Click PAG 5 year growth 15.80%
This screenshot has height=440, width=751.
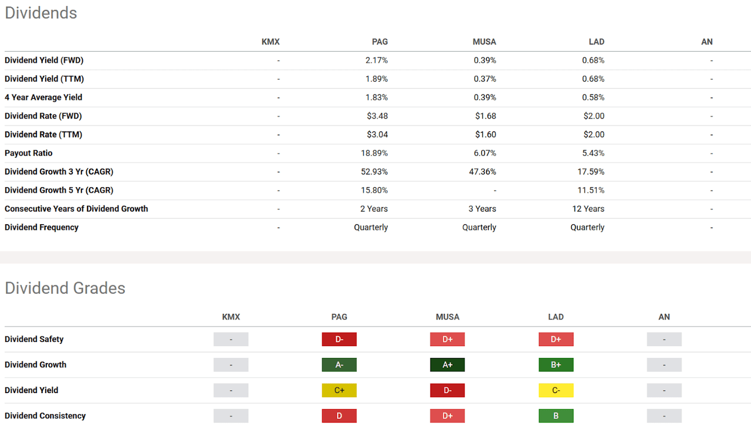374,190
